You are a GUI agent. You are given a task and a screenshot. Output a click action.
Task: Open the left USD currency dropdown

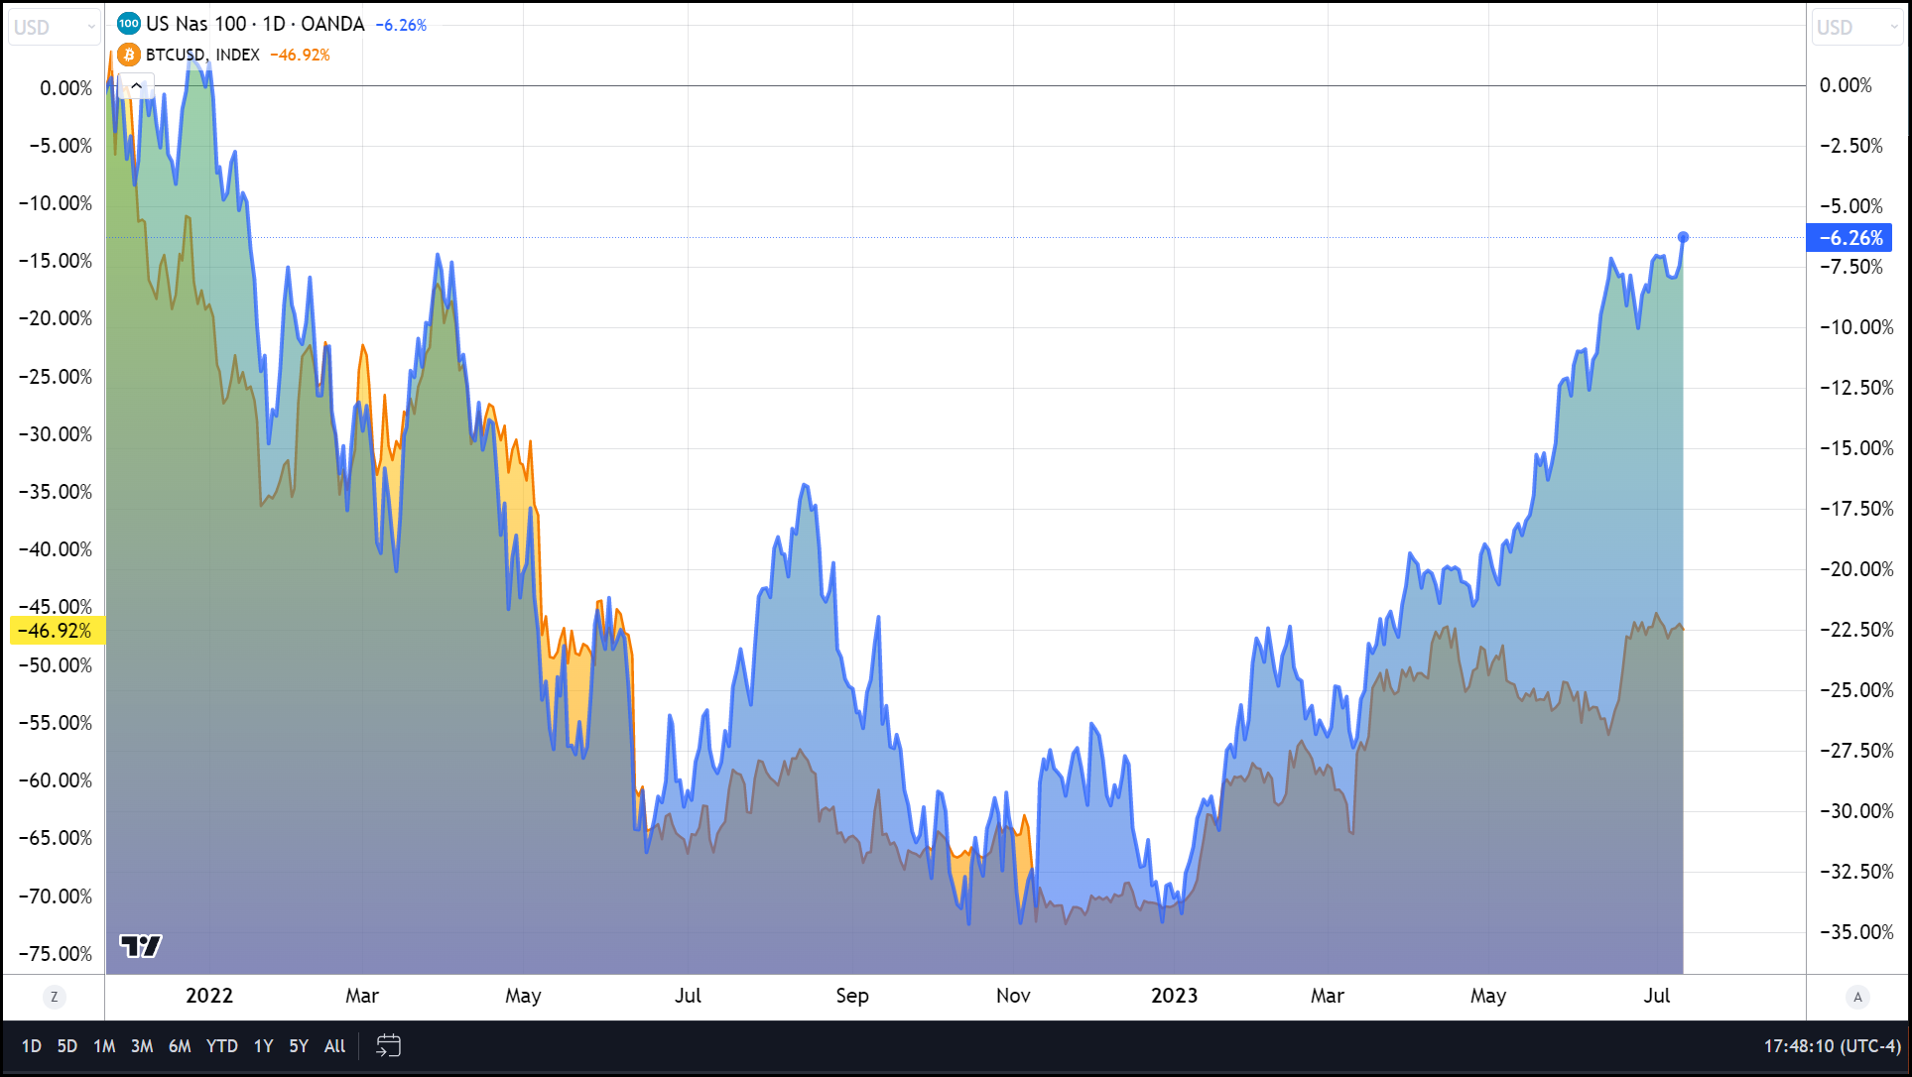click(54, 27)
